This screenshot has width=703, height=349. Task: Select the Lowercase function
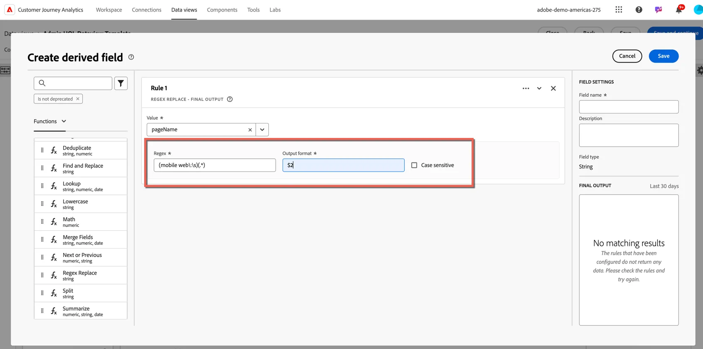click(x=81, y=204)
